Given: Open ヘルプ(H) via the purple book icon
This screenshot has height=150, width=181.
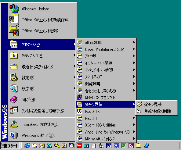Looking at the screenshot, I should coord(14,99).
